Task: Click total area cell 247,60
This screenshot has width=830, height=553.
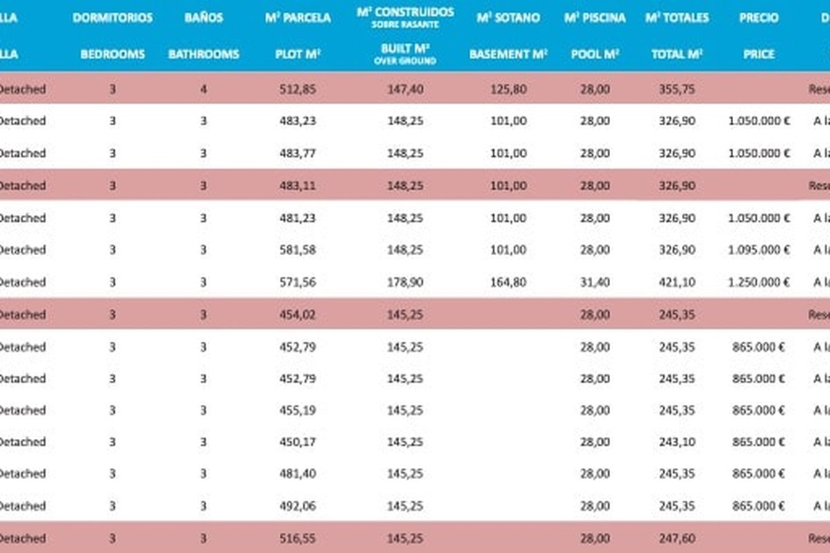Action: point(676,538)
